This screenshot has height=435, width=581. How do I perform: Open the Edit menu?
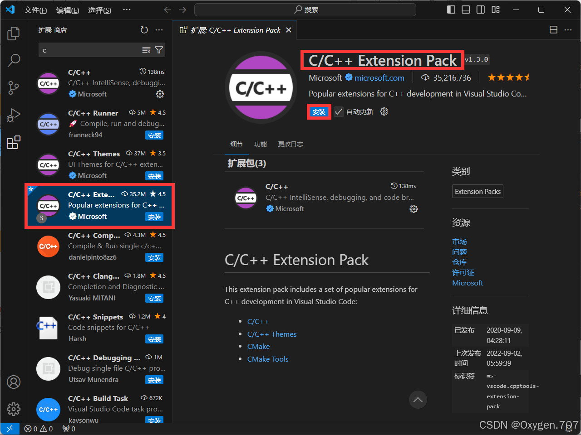[x=68, y=10]
